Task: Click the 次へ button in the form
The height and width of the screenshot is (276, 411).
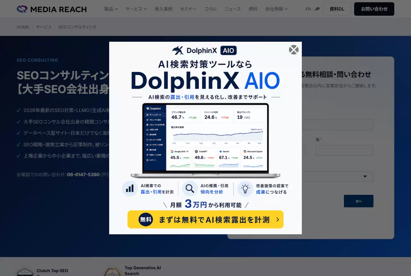Action: pos(359,201)
